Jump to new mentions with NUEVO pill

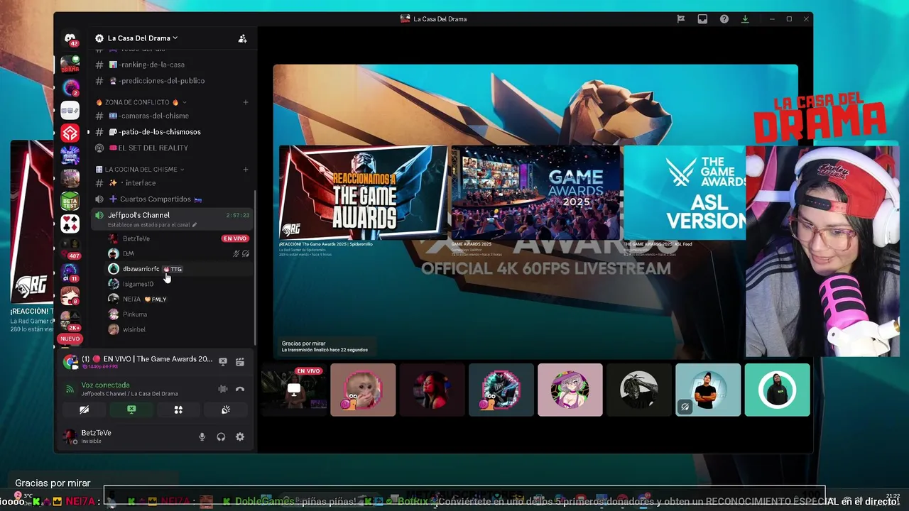70,339
